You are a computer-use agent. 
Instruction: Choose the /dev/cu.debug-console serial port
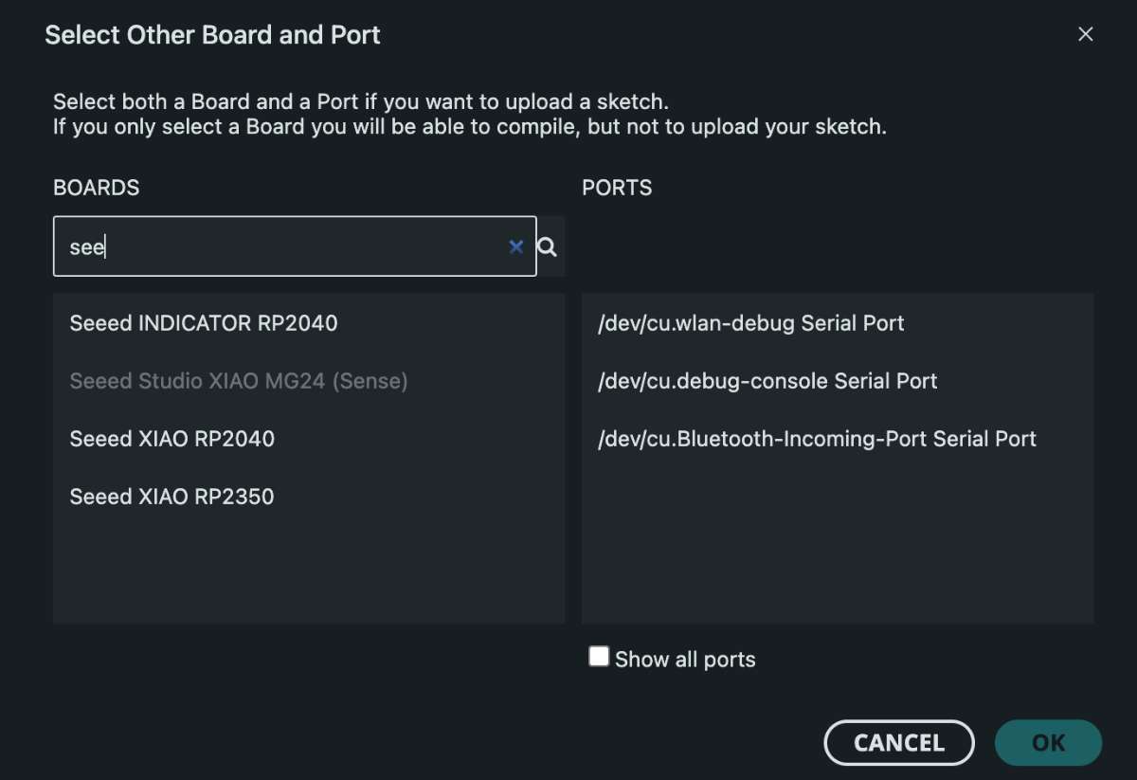[x=767, y=381]
